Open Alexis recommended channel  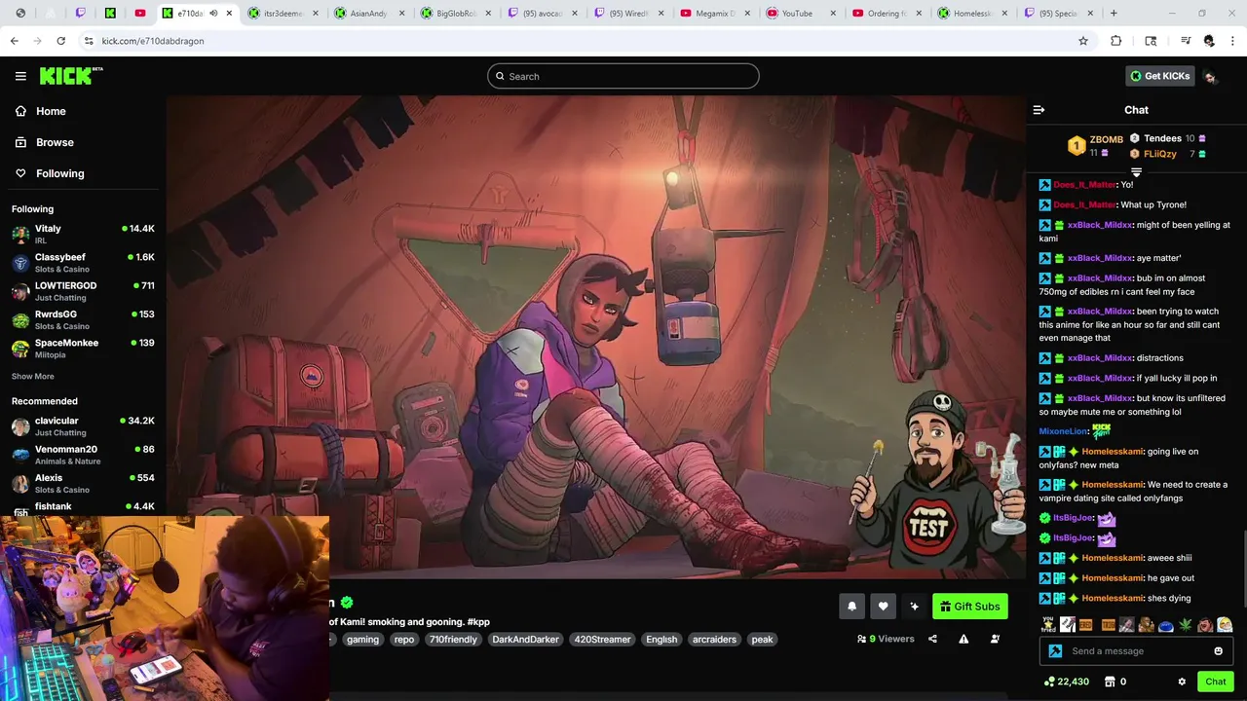tap(83, 483)
